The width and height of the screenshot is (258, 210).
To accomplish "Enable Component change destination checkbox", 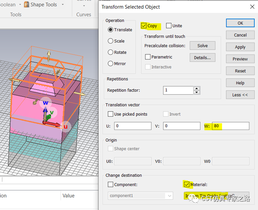I will 110,184.
